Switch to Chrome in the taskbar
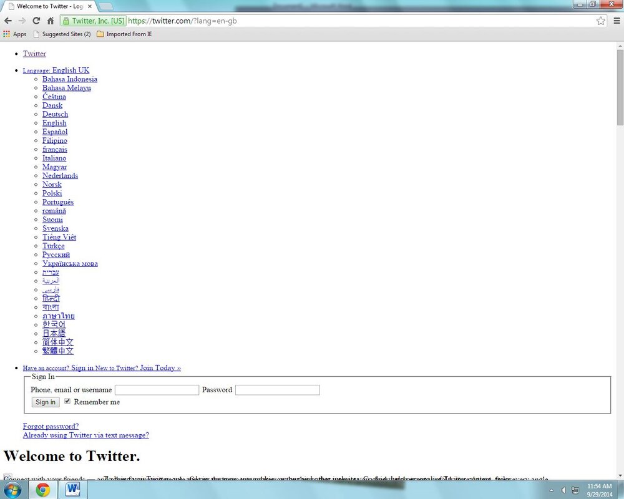The width and height of the screenshot is (624, 499). (x=42, y=490)
